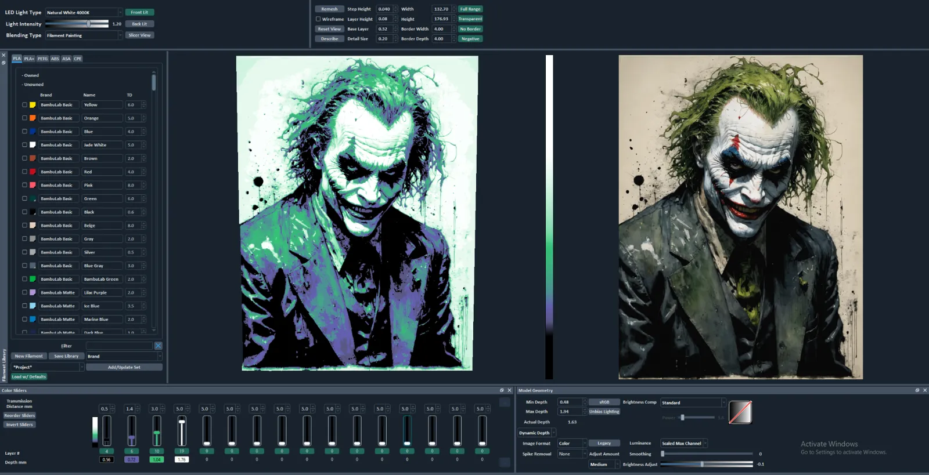This screenshot has width=929, height=475.
Task: Switch to the CPE filament tab
Action: tap(78, 59)
